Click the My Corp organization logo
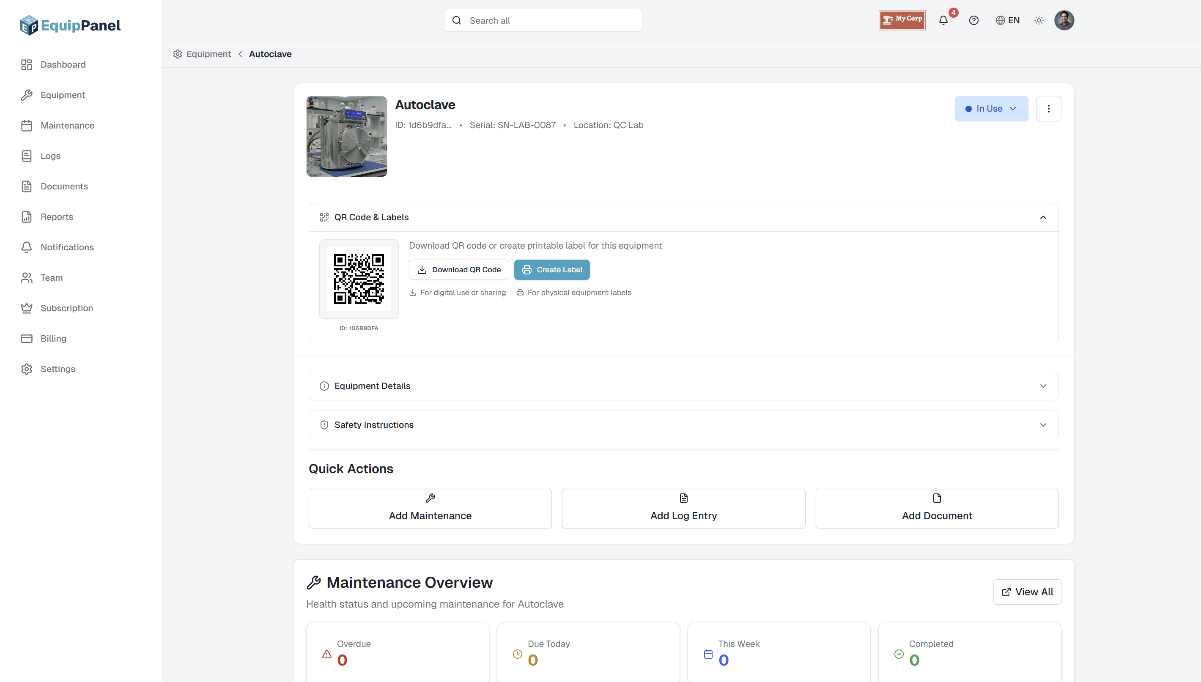Image resolution: width=1201 pixels, height=682 pixels. pyautogui.click(x=902, y=20)
